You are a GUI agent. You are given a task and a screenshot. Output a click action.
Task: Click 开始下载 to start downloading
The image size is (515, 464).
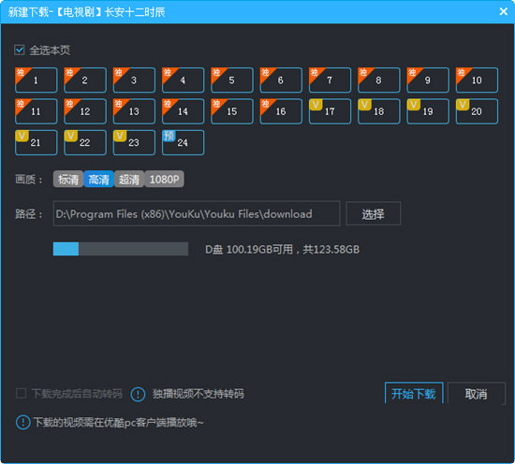point(414,393)
